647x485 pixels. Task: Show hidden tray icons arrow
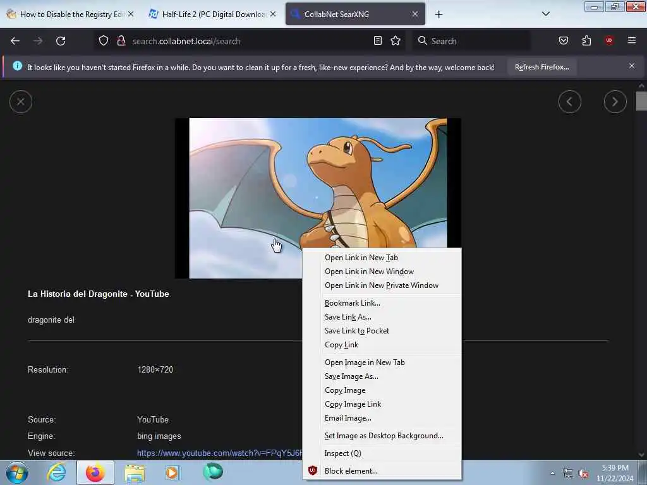(x=552, y=474)
